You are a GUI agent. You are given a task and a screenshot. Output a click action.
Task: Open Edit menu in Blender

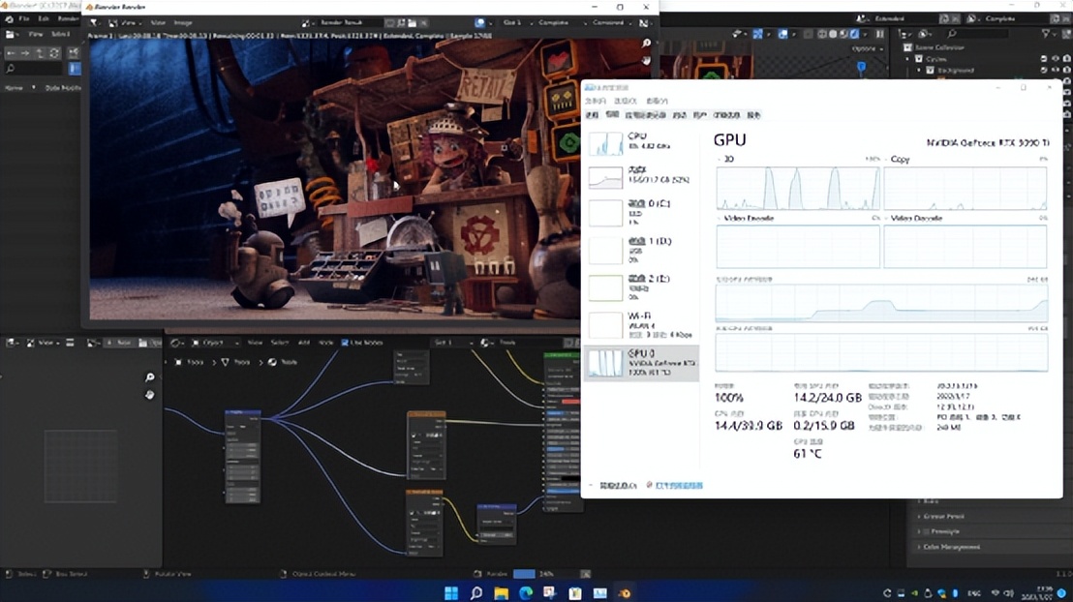point(44,19)
